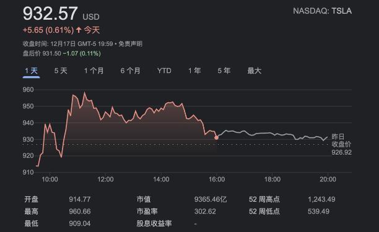This screenshot has height=232, width=379.
Task: Switch chart to YTD view
Action: pyautogui.click(x=164, y=71)
